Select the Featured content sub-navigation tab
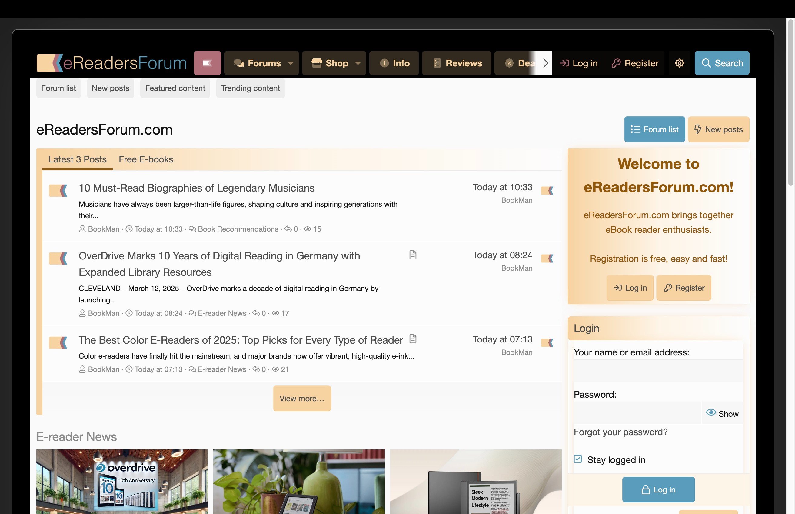795x514 pixels. (x=175, y=88)
